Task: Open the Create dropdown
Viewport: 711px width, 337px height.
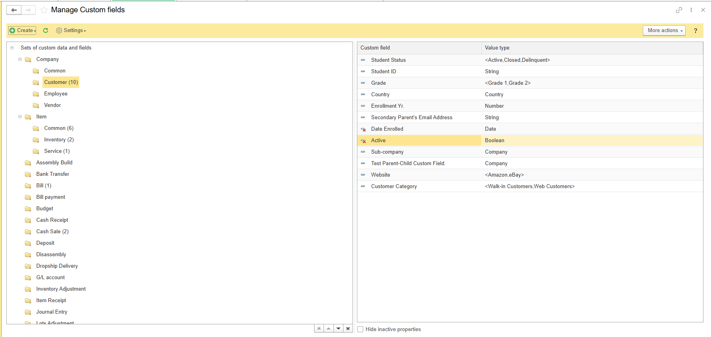Action: click(x=23, y=30)
